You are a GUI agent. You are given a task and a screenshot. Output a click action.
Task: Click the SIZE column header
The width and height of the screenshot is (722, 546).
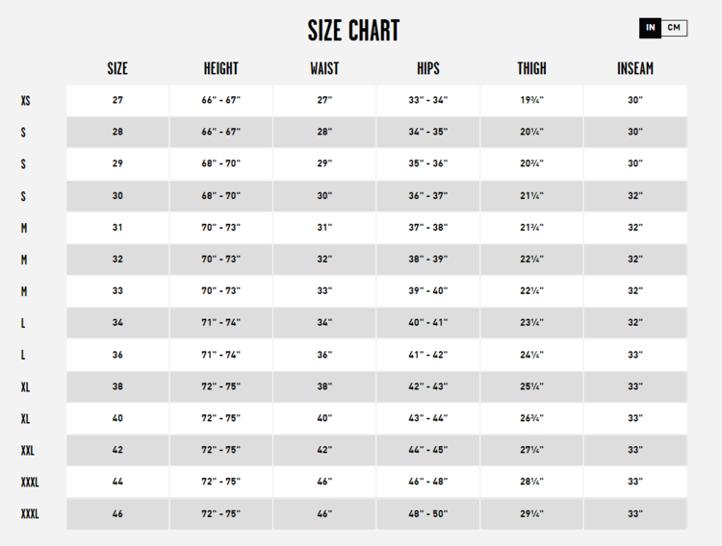click(117, 68)
